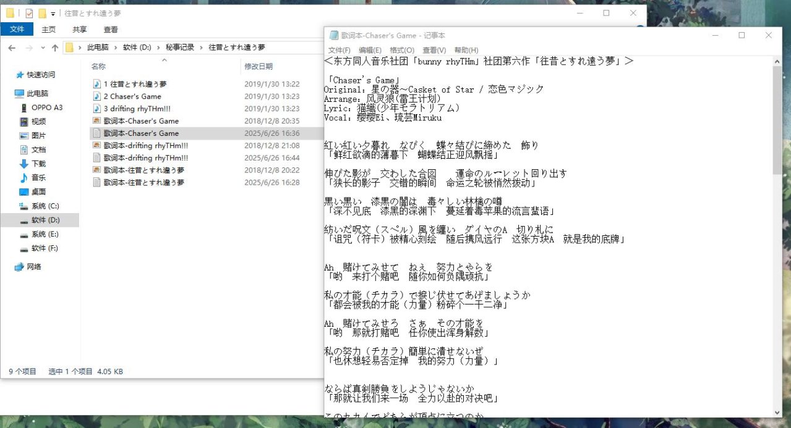Open the 共享 ribbon tab
This screenshot has width=791, height=428.
click(x=80, y=29)
